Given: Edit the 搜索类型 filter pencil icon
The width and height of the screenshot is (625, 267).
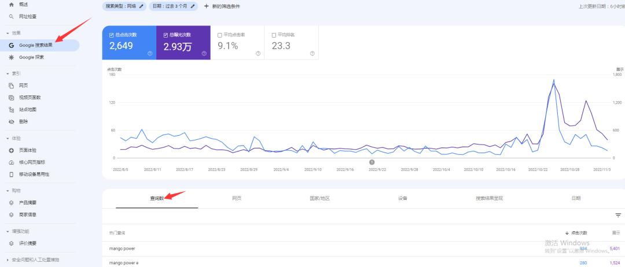Looking at the screenshot, I should [x=142, y=6].
